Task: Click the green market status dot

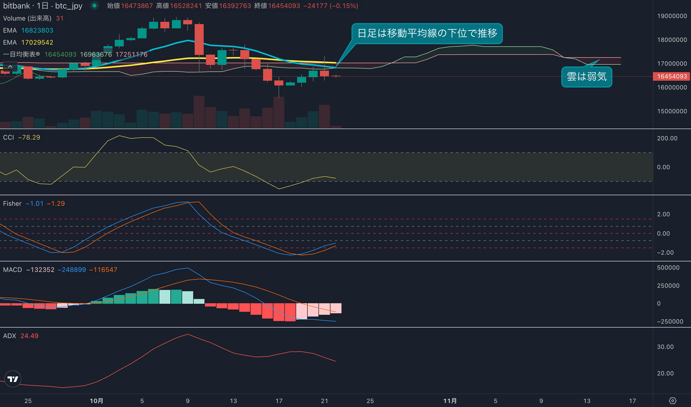Action: [94, 6]
